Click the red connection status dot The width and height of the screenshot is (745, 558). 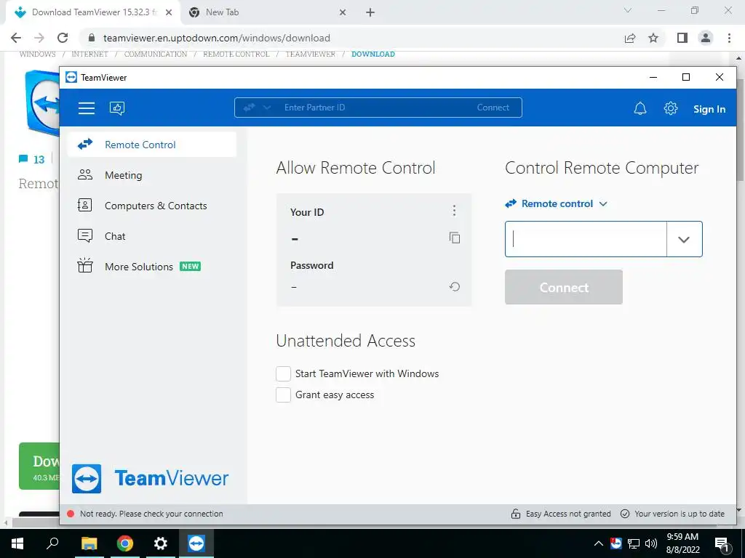(x=71, y=514)
